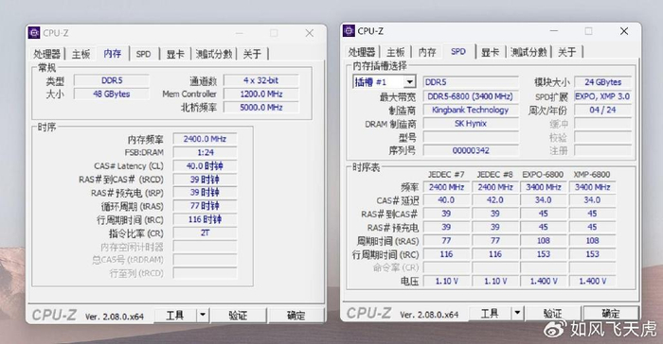Close the right CPU-Z window
Screen dimensions: 663x344
pos(624,31)
